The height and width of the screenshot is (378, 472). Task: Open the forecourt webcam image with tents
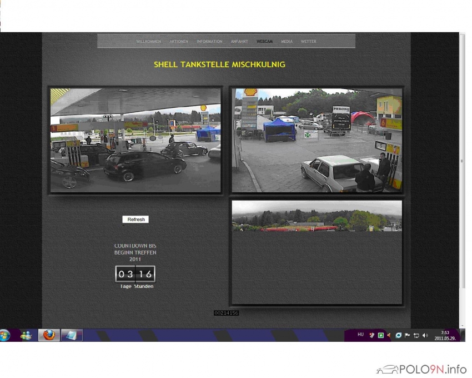(317, 140)
